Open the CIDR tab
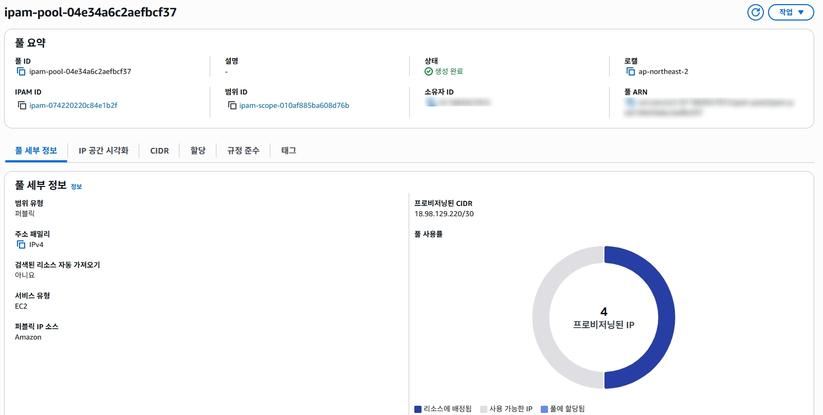This screenshot has height=415, width=823. point(159,150)
